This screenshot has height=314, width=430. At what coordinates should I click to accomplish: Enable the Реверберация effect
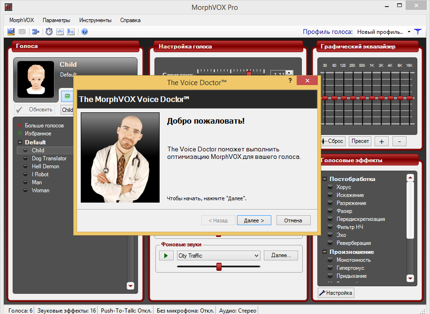pyautogui.click(x=330, y=243)
